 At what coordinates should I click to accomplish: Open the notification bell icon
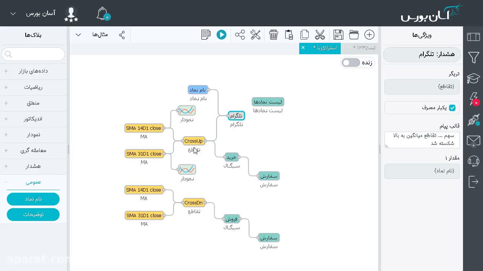103,14
